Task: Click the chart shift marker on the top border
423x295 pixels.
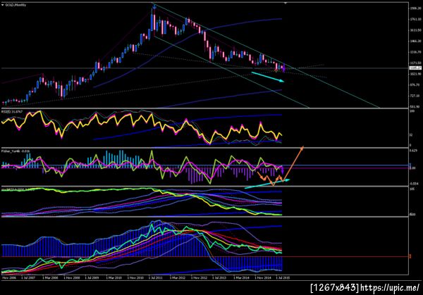Action: point(286,4)
